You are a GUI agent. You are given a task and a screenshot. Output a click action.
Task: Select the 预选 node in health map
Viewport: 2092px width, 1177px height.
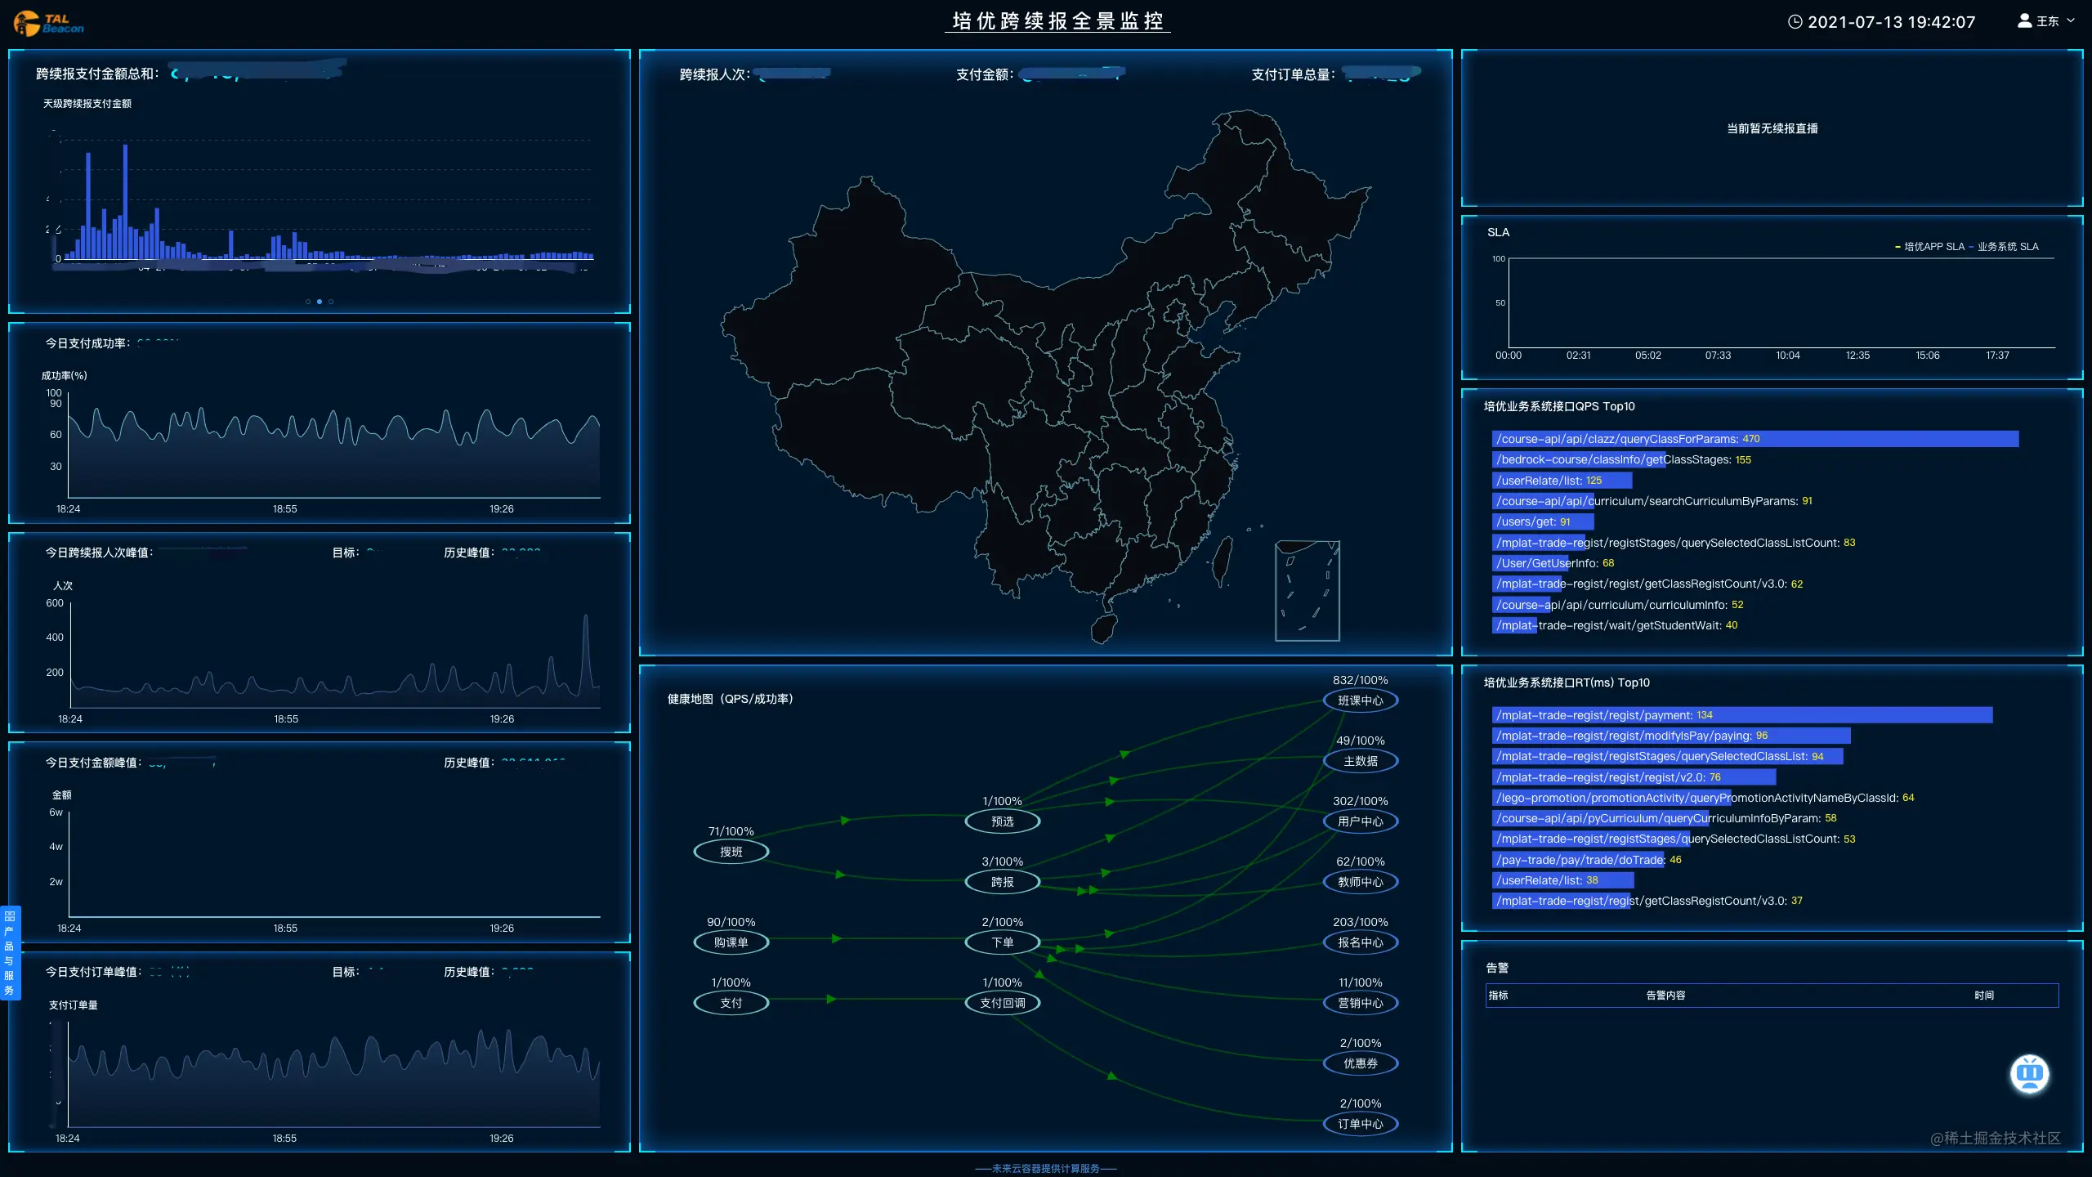point(1002,821)
